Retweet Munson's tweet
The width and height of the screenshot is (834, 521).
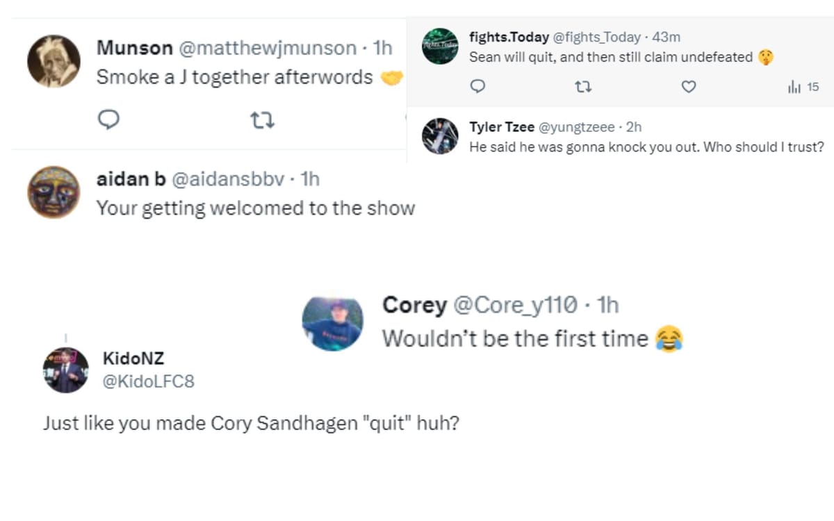click(x=263, y=119)
